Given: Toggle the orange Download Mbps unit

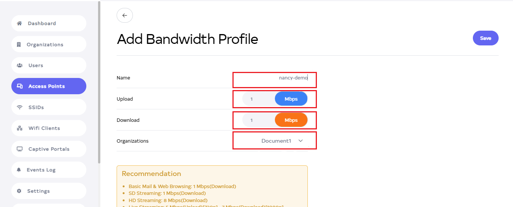Looking at the screenshot, I should pyautogui.click(x=291, y=120).
